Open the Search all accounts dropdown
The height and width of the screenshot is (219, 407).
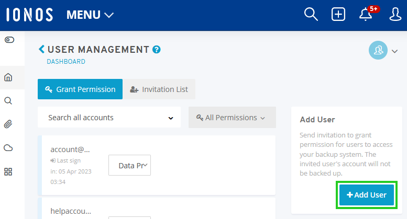click(x=109, y=117)
